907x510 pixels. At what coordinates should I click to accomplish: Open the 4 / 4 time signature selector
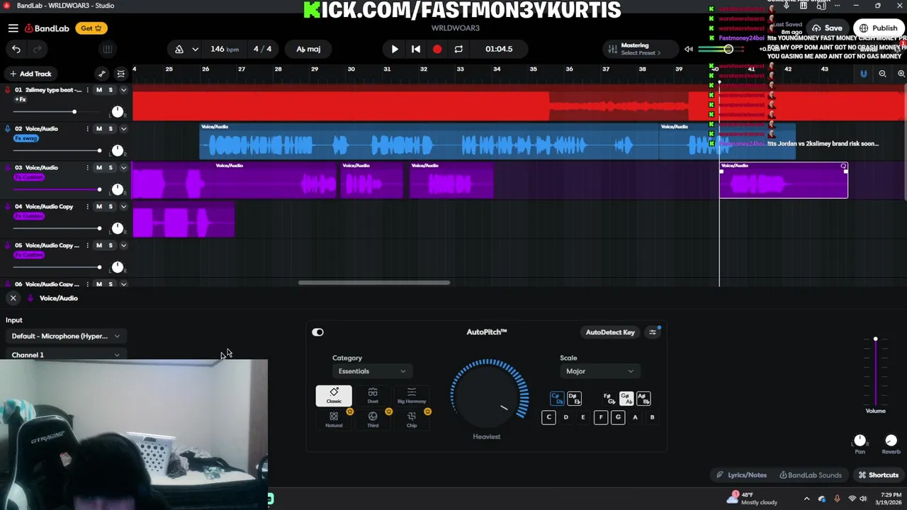tap(262, 49)
